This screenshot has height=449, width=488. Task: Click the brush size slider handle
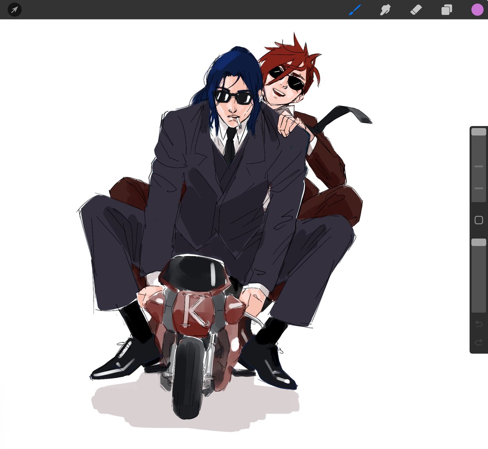point(479,132)
